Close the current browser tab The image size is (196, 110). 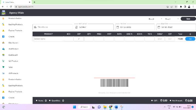(x=30, y=2)
